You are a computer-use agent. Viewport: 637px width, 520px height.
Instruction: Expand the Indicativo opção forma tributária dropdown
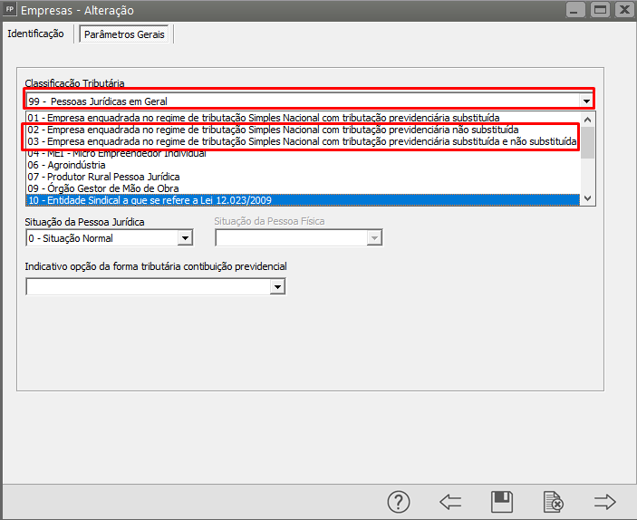click(277, 287)
